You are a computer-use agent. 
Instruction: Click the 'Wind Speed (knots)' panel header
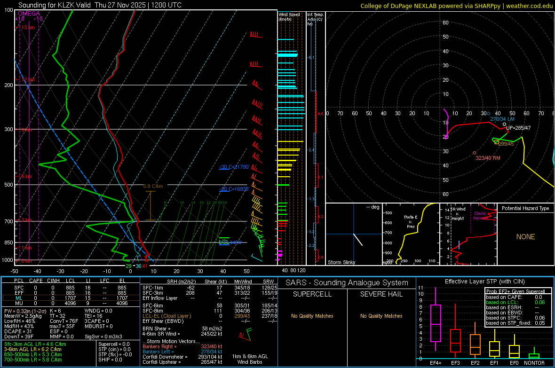coord(289,16)
